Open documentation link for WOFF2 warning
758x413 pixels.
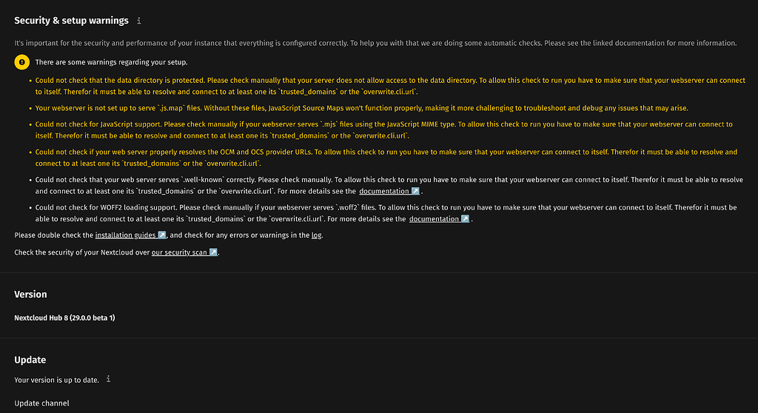click(434, 219)
